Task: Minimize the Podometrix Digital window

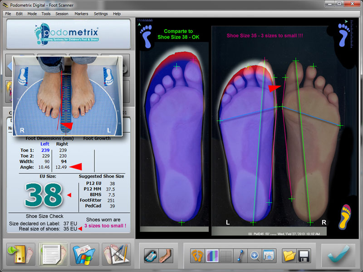Action: [330, 4]
